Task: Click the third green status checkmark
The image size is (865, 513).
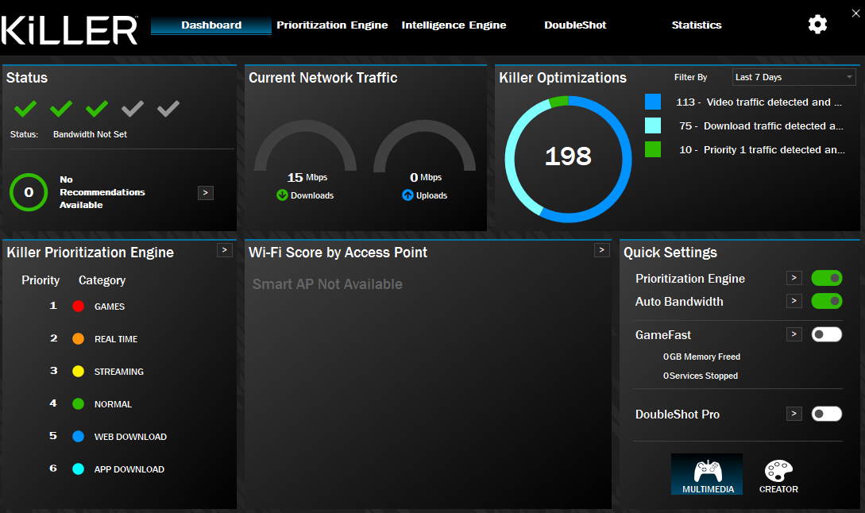Action: [97, 109]
